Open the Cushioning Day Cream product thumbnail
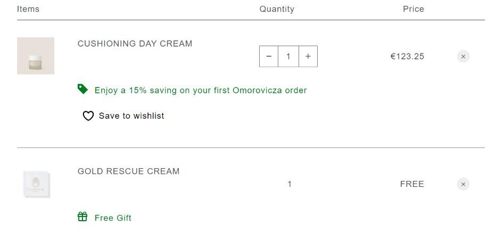The height and width of the screenshot is (235, 488). point(36,56)
